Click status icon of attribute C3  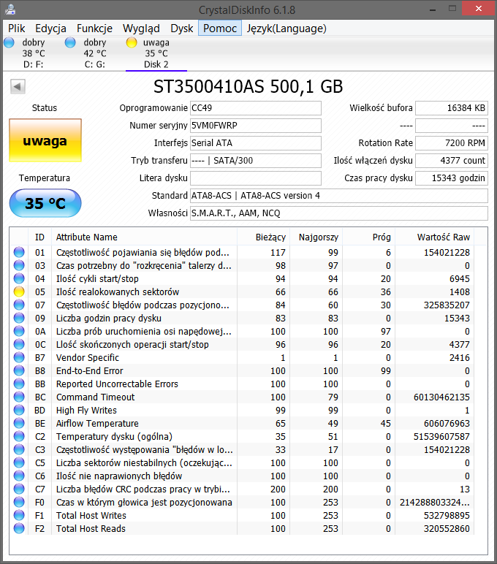(x=19, y=449)
